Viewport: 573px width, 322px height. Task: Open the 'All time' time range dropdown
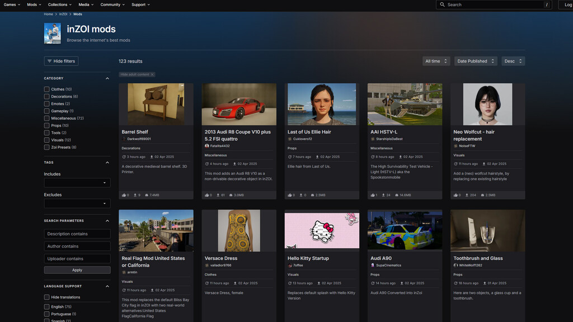pyautogui.click(x=436, y=61)
